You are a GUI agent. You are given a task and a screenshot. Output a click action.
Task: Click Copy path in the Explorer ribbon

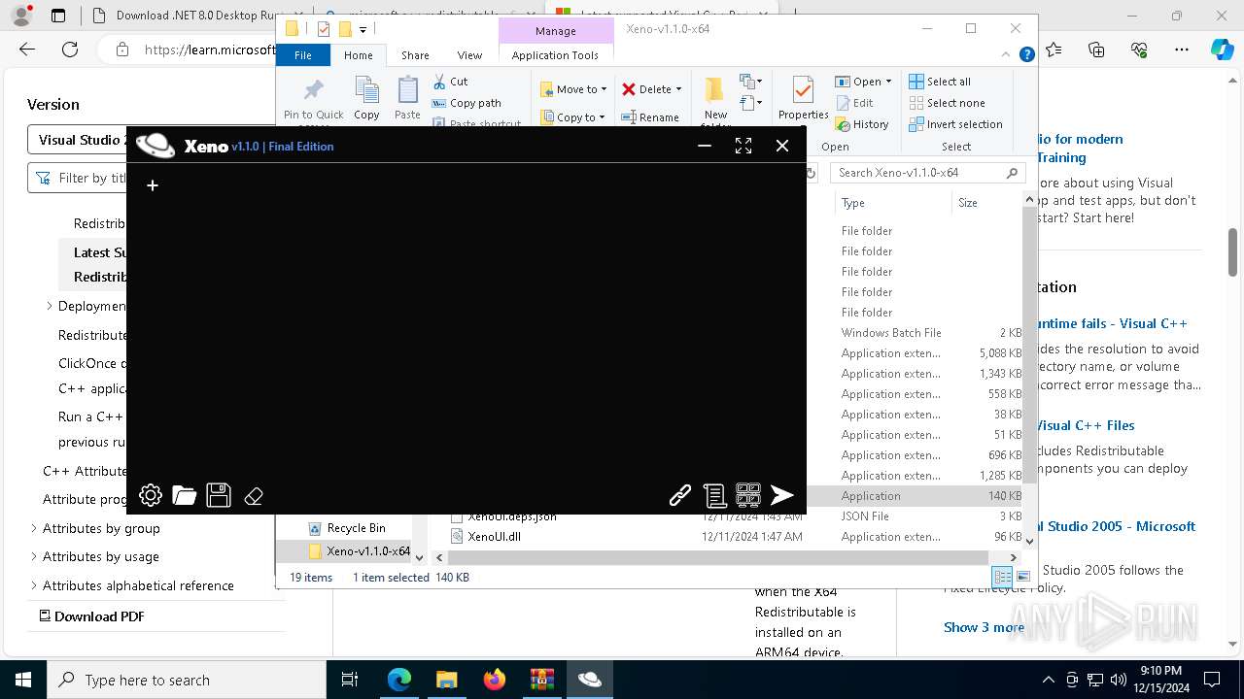[466, 103]
